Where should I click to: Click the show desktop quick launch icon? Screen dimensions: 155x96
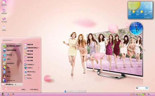tap(8, 94)
